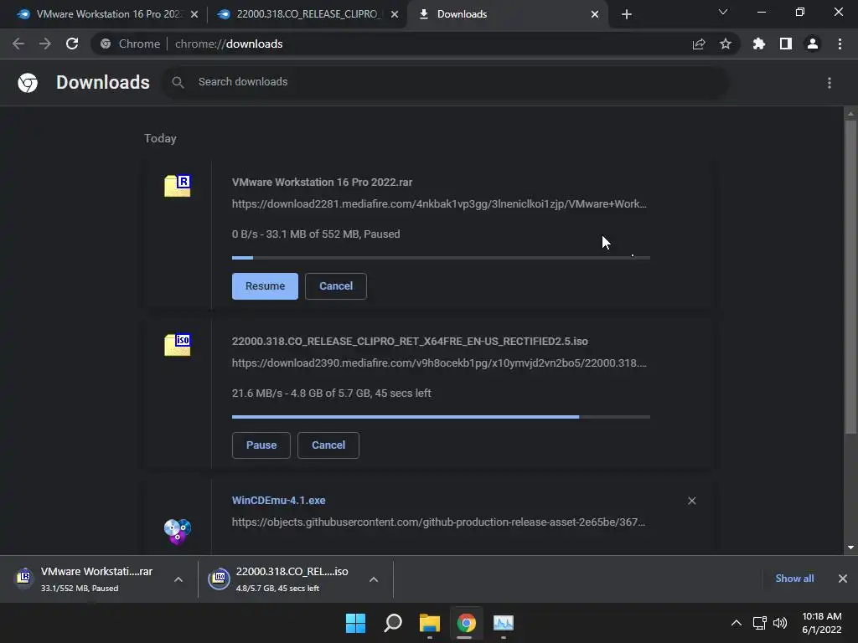Click the RAR file icon for VMware download

[x=178, y=186]
